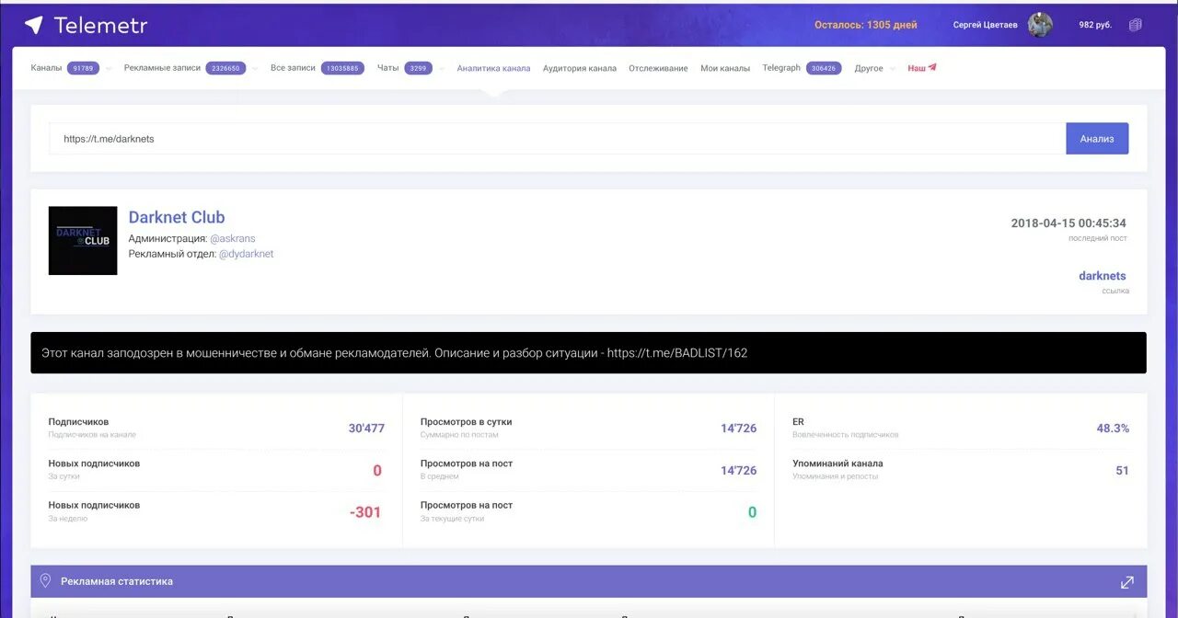1178x618 pixels.
Task: Click the 91789 channels count badge
Action: (83, 68)
